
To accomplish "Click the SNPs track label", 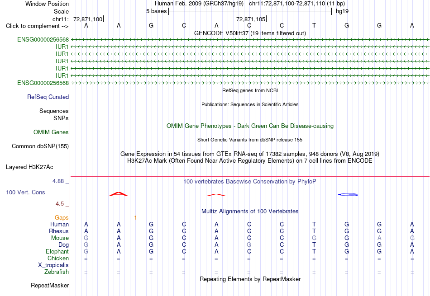I will point(61,118).
